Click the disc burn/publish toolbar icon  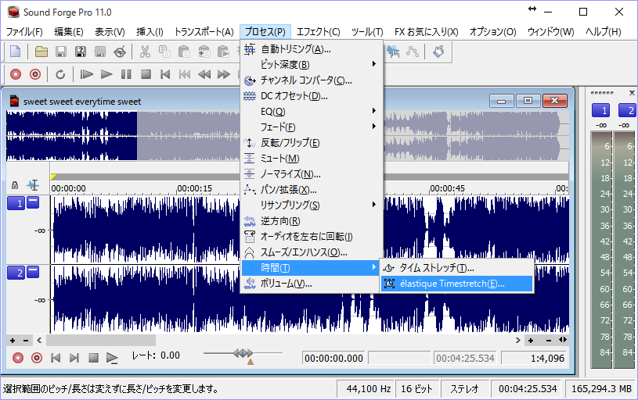[x=120, y=52]
